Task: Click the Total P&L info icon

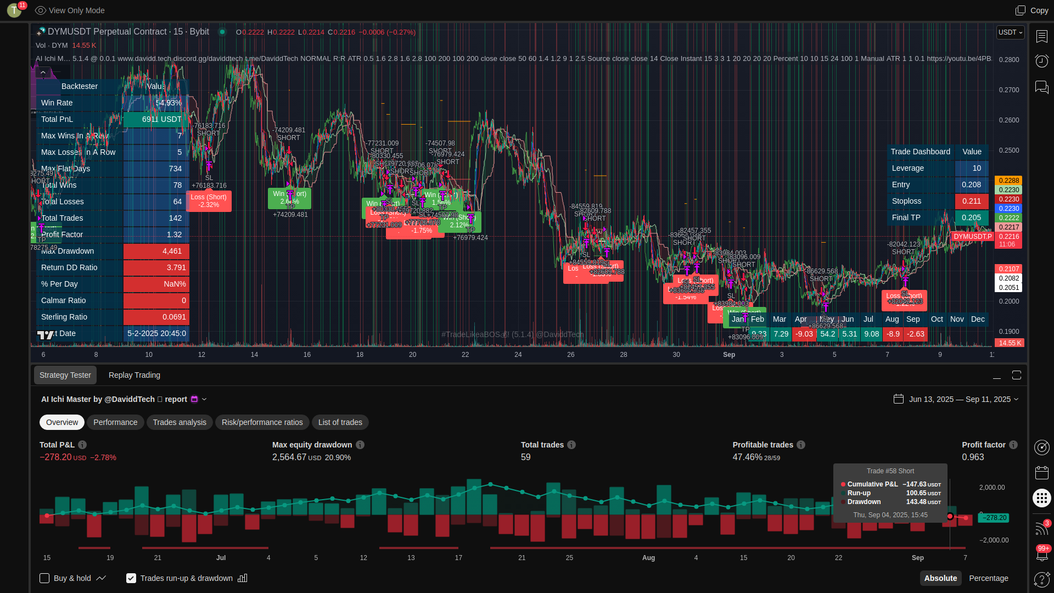Action: [82, 445]
